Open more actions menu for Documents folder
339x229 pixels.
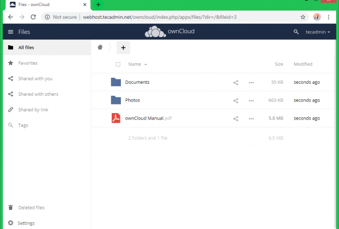point(251,82)
